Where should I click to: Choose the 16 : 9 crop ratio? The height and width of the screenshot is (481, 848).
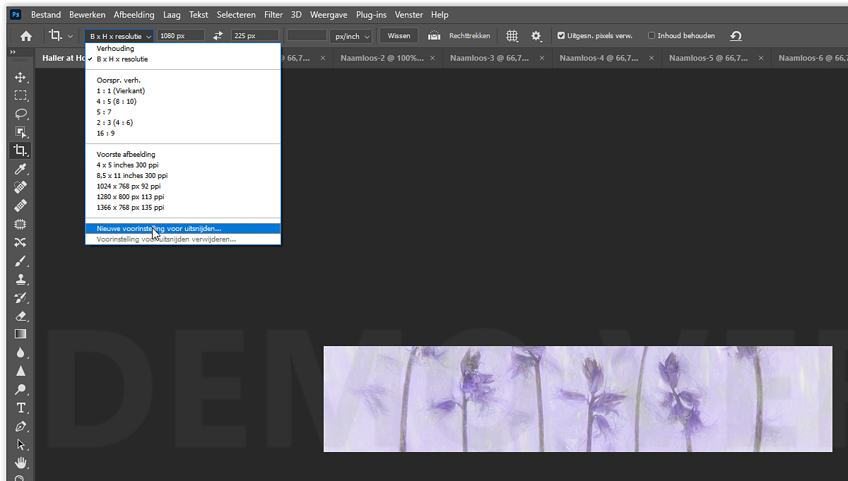click(105, 133)
